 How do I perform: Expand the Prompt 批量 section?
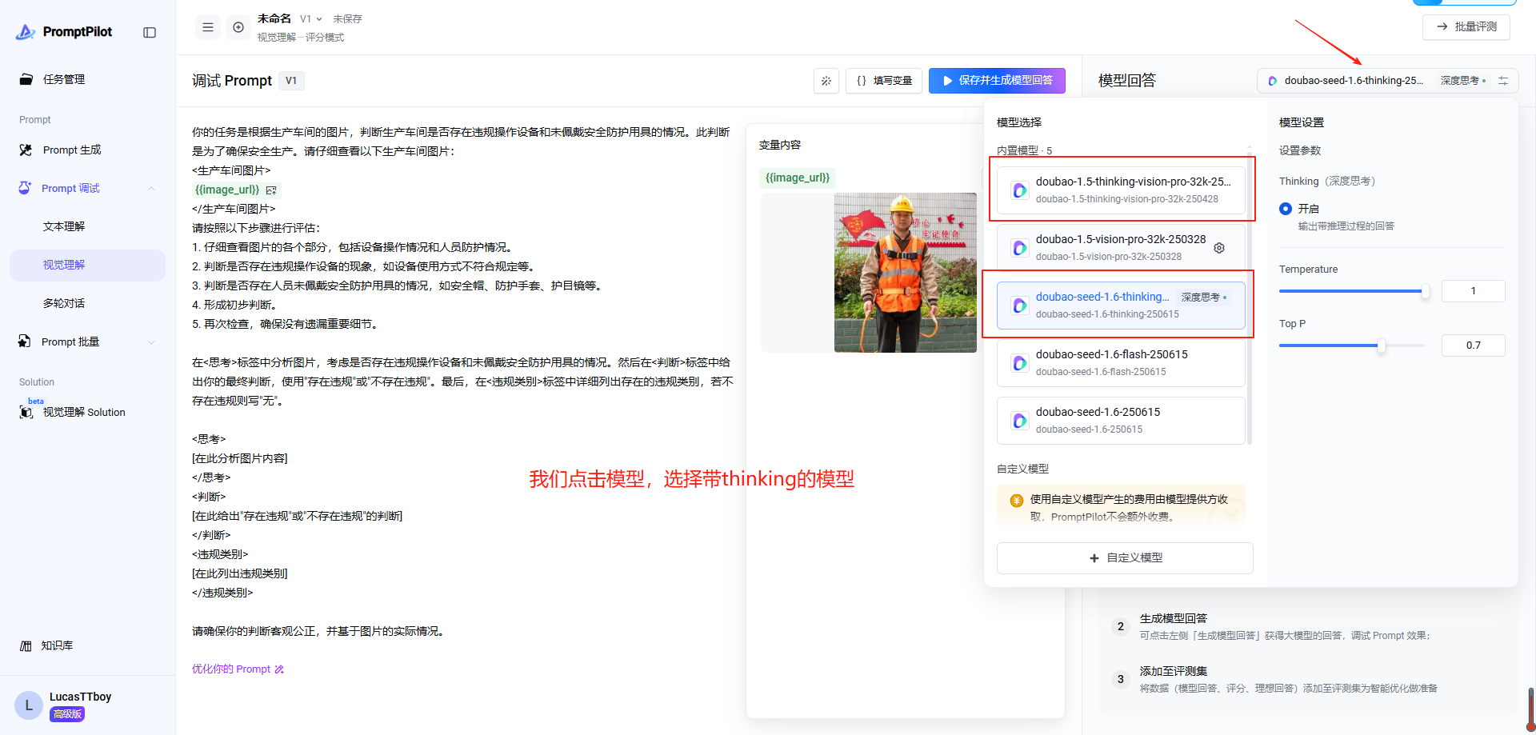click(x=151, y=342)
